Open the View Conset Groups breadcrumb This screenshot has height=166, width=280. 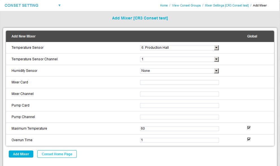(186, 5)
